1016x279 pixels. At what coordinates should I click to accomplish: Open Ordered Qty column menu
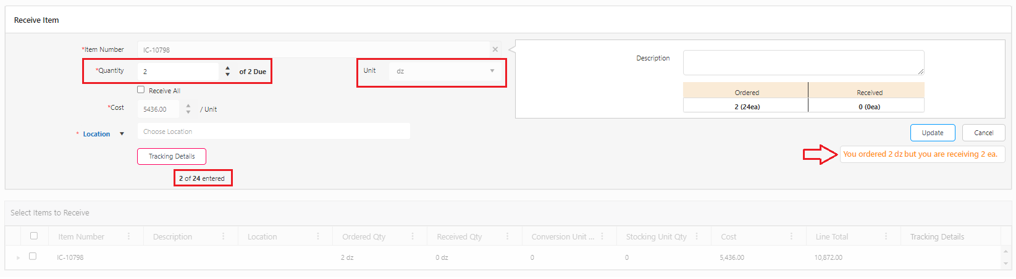413,236
